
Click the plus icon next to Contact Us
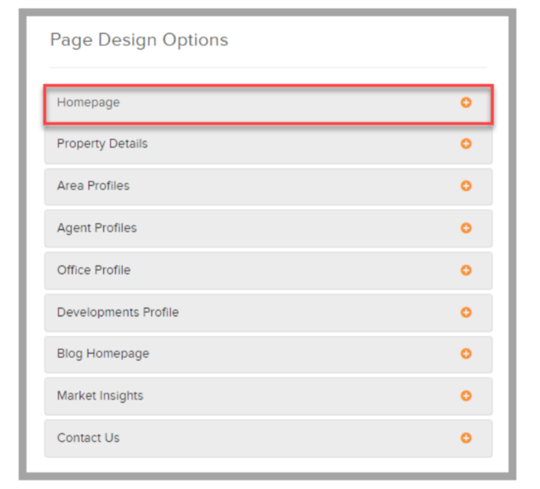tap(466, 438)
